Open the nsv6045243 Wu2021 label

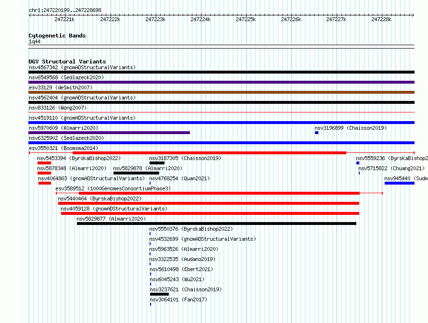coord(177,279)
